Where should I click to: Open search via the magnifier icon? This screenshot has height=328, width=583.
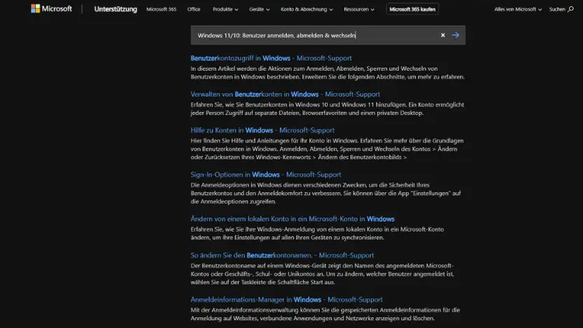click(x=571, y=9)
